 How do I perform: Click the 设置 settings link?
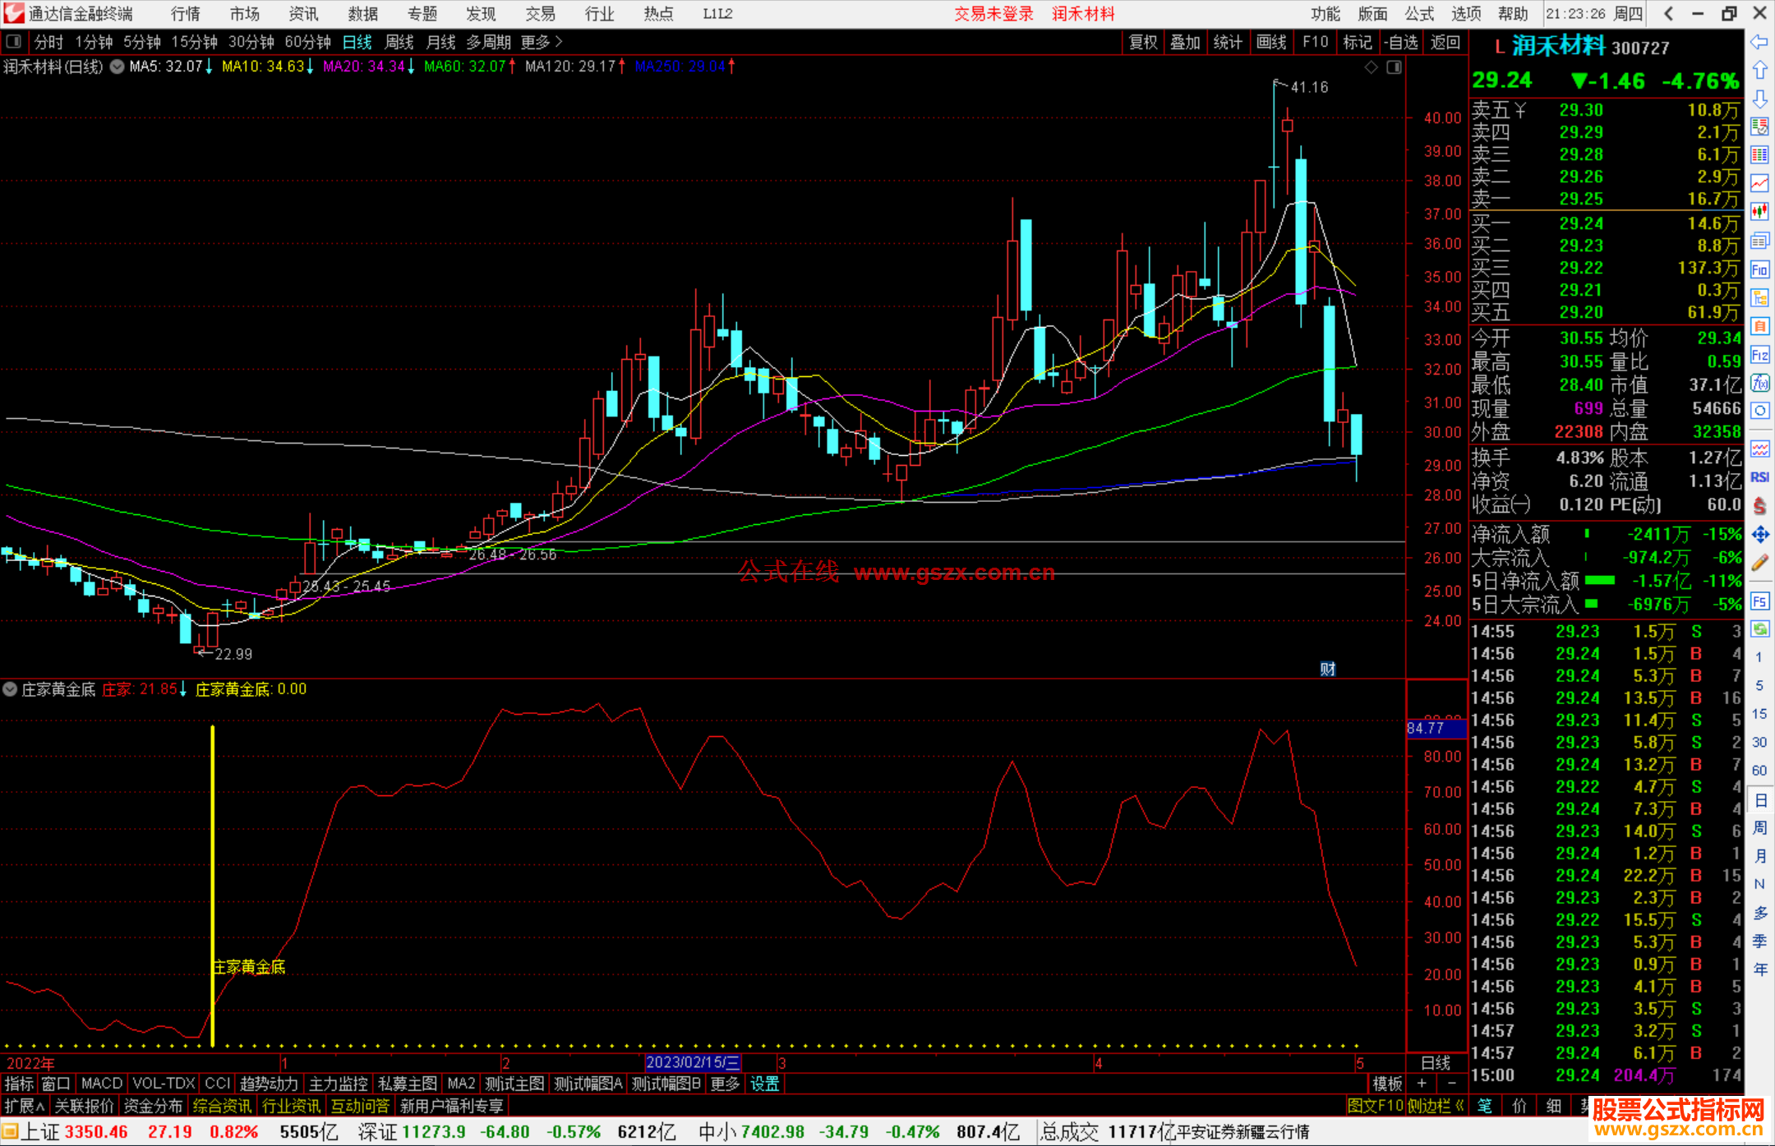pyautogui.click(x=764, y=1084)
